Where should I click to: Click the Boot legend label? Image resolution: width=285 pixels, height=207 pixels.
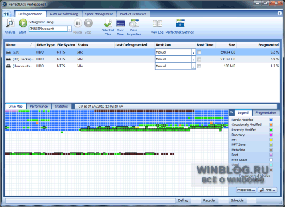[x=235, y=155]
